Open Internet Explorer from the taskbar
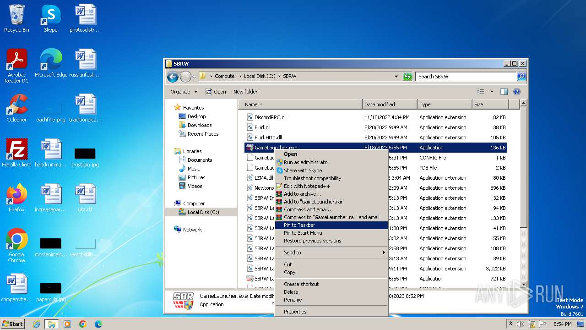 click(36, 324)
